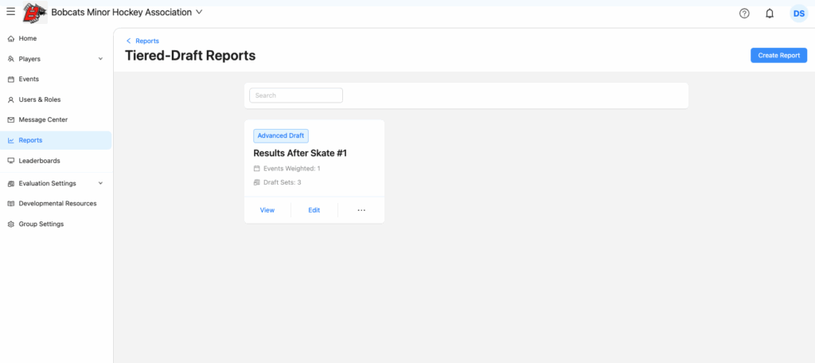
Task: Expand the Players submenu chevron
Action: click(100, 59)
